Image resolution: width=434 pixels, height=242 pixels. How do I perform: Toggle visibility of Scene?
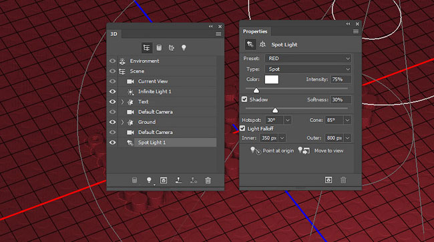(112, 71)
